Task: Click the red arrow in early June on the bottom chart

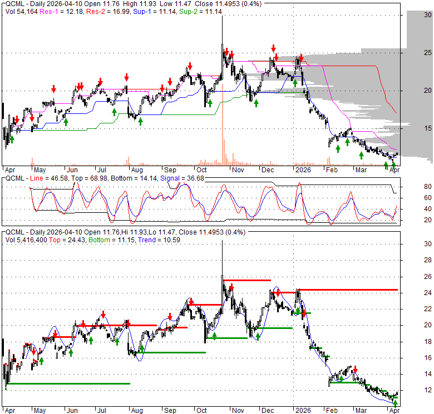Action: click(83, 324)
